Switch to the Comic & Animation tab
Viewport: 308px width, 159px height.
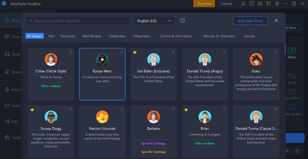pos(176,36)
